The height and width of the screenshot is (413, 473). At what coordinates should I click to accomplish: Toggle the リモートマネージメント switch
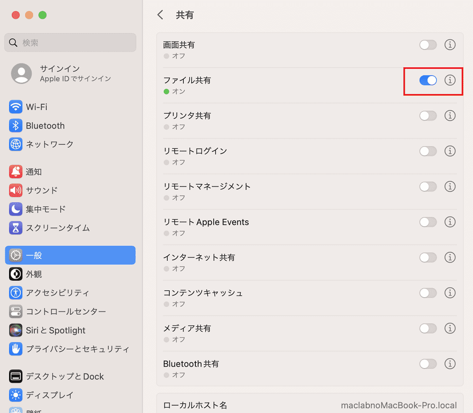click(428, 187)
